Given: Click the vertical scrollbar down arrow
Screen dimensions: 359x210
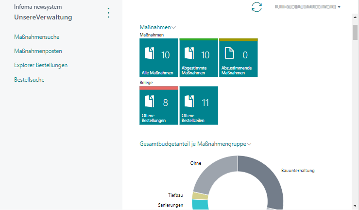Looking at the screenshot, I should click(x=355, y=206).
